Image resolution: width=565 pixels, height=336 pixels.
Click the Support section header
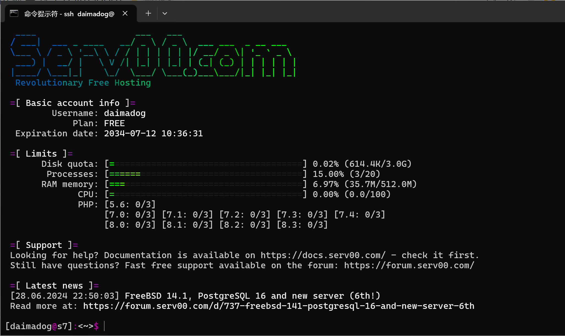(44, 245)
